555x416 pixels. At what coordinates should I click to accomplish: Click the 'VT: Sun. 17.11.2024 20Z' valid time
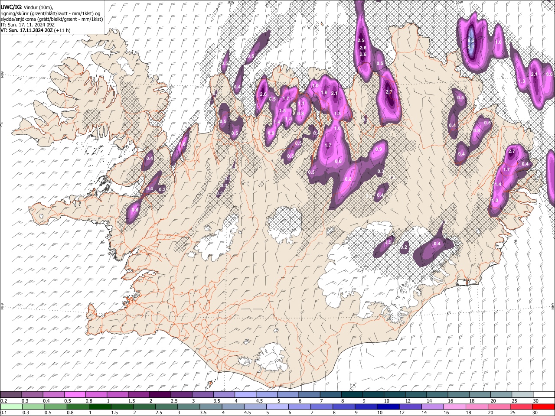click(x=26, y=30)
